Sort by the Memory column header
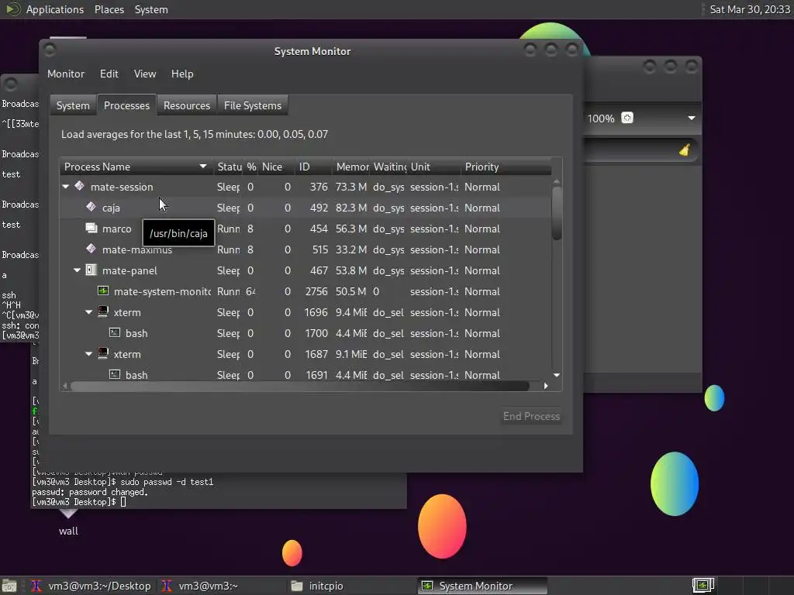Viewport: 794px width, 595px height. coord(353,167)
